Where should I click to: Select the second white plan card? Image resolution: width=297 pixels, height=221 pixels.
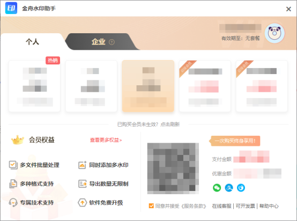(x=91, y=86)
